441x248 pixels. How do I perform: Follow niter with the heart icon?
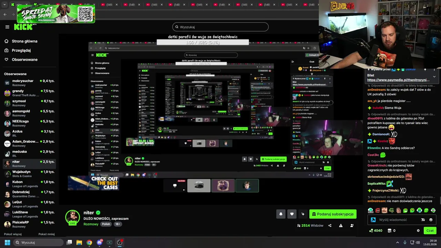coord(292,214)
